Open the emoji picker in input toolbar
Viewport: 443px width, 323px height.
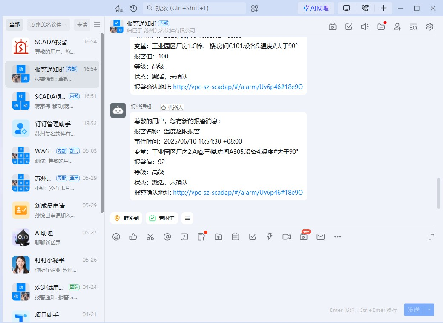(116, 237)
